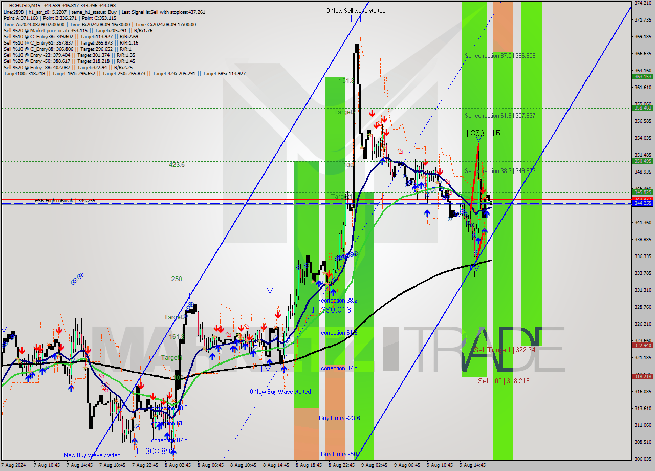The image size is (655, 471).
Task: Click the 'I I | 353.115' wave label
Action: click(x=478, y=133)
